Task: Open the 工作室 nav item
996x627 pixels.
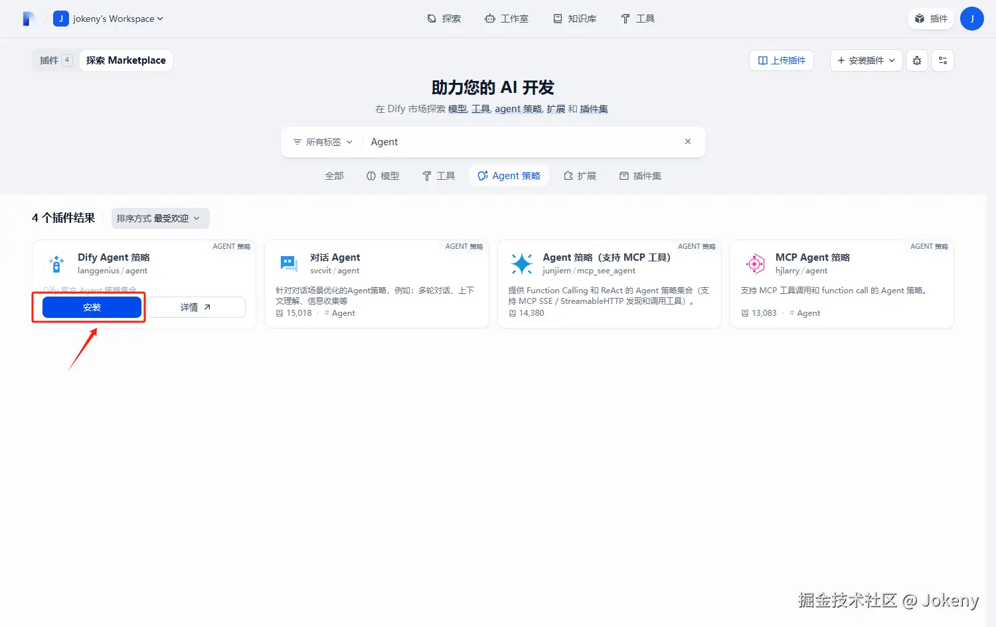Action: tap(507, 19)
